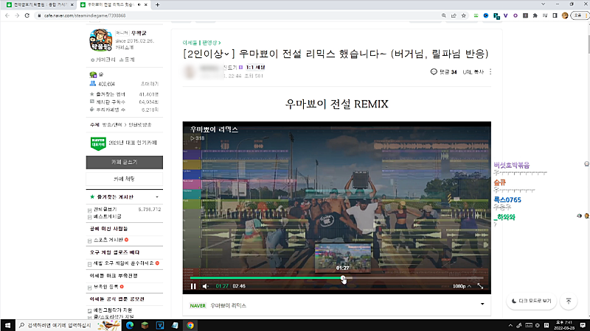The height and width of the screenshot is (331, 590).
Task: Go forward with the browser forward arrow
Action: click(17, 15)
